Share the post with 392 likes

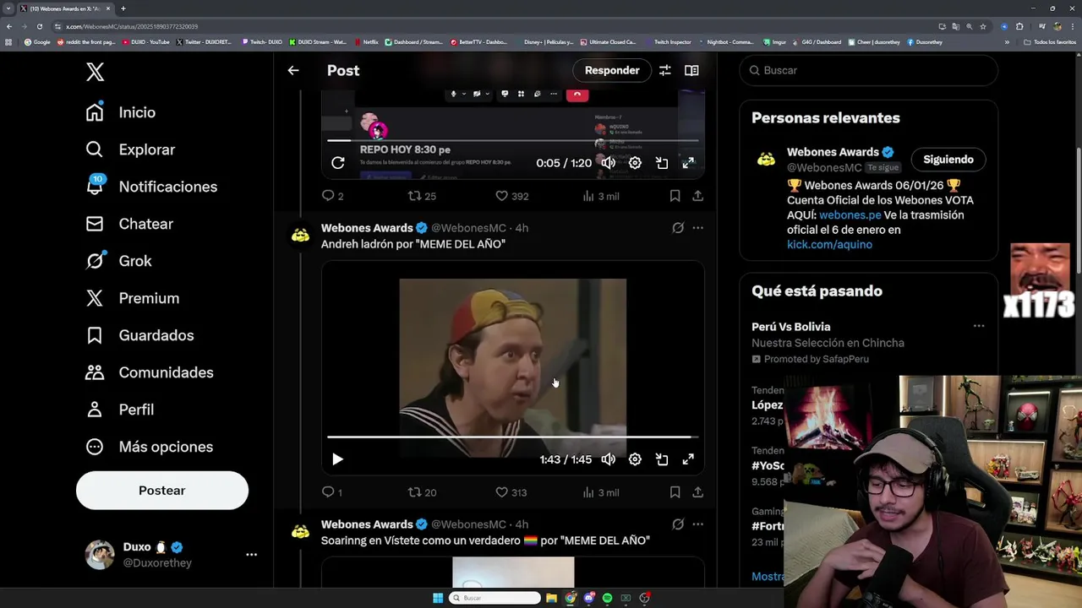pos(697,196)
